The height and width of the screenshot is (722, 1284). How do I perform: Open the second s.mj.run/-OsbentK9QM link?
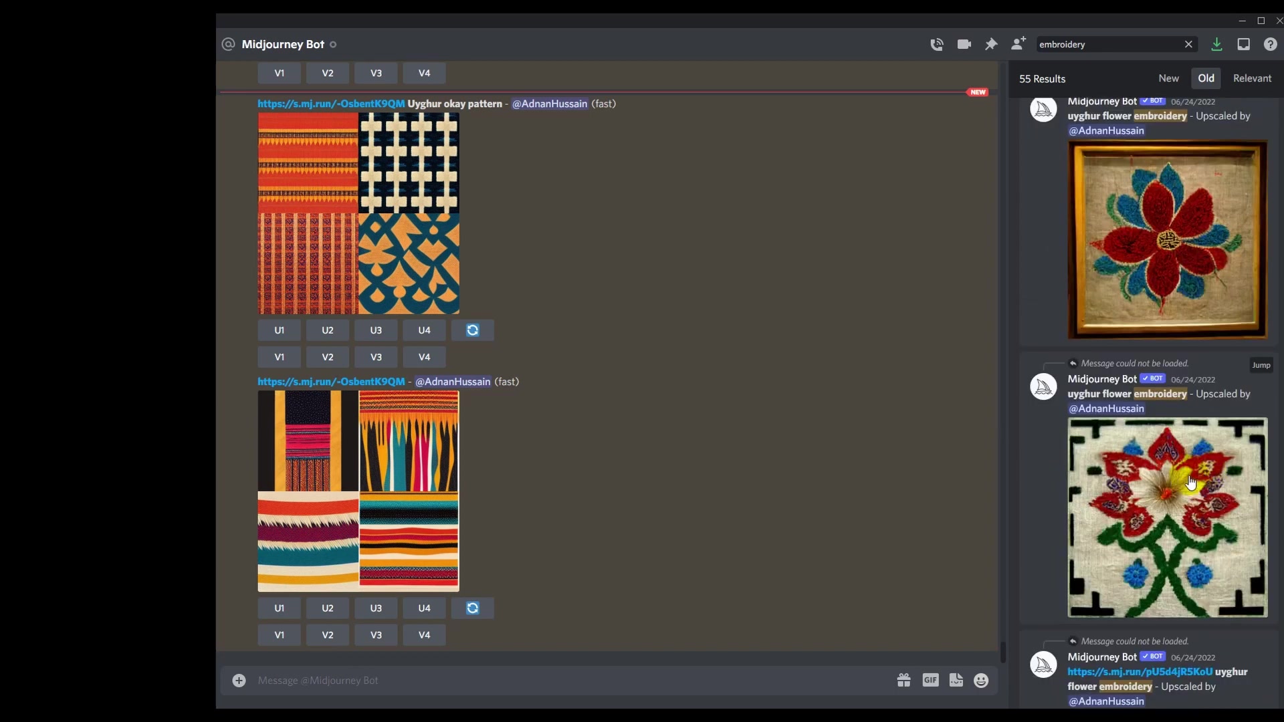pyautogui.click(x=331, y=382)
